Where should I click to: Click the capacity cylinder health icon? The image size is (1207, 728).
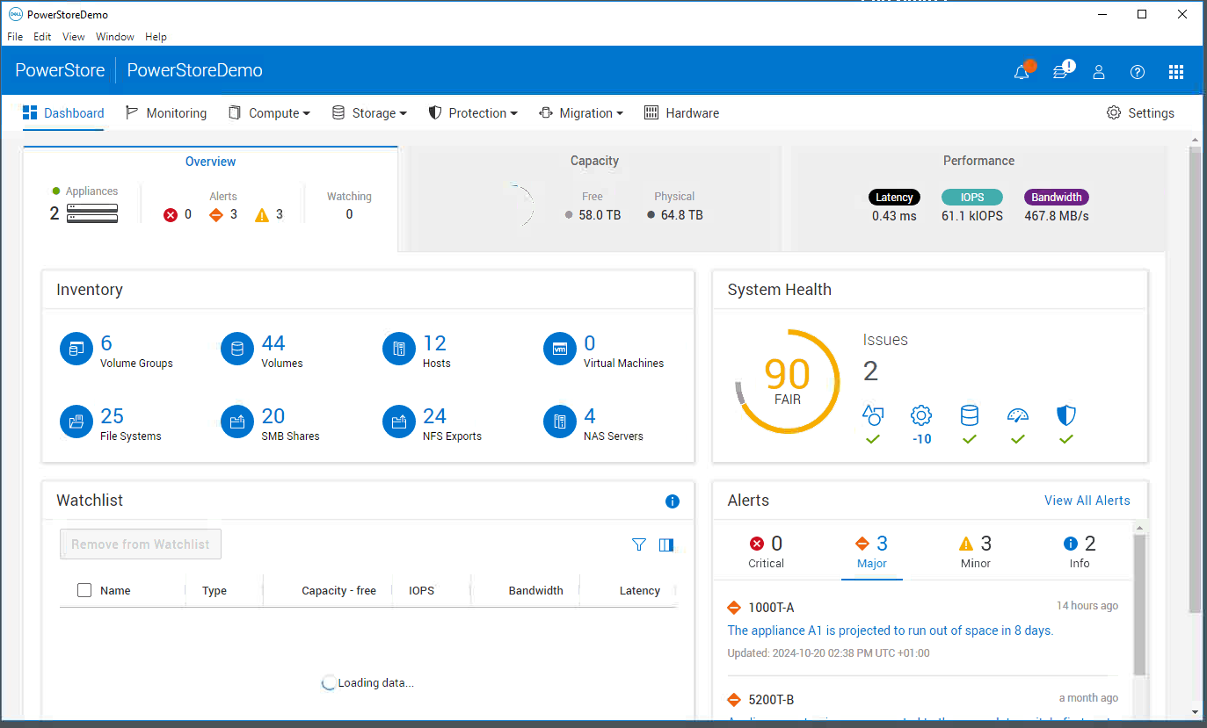970,415
